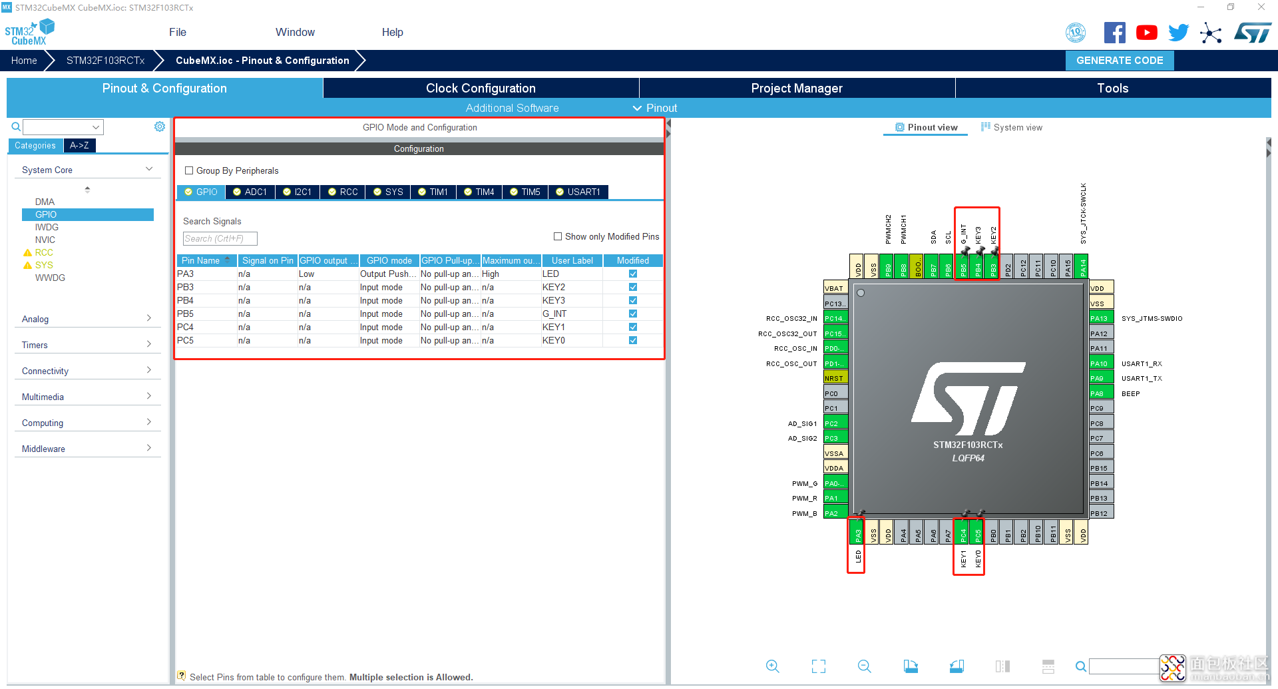Rotate chip clockwise in pinout view

tap(911, 666)
